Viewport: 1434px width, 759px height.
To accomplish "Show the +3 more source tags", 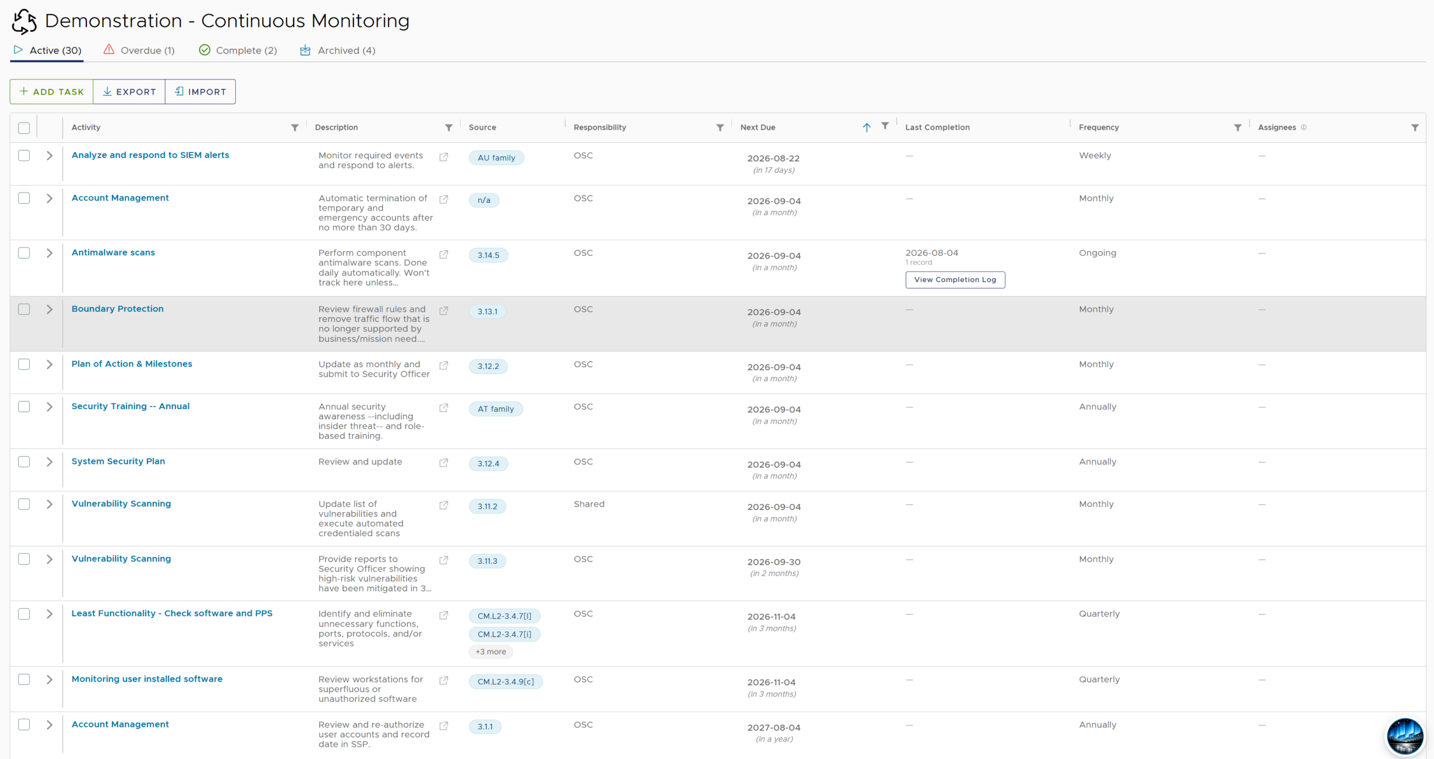I will pyautogui.click(x=491, y=652).
